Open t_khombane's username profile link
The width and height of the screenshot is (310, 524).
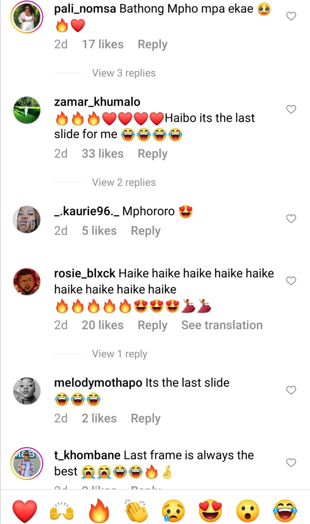(x=87, y=455)
